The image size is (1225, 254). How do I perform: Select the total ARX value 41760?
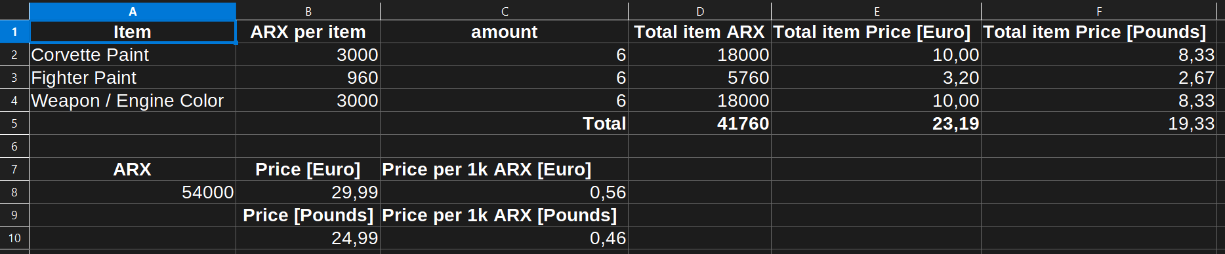click(x=700, y=123)
